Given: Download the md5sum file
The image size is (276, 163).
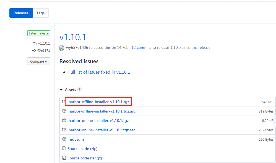Looking at the screenshot, I should coord(76,139).
